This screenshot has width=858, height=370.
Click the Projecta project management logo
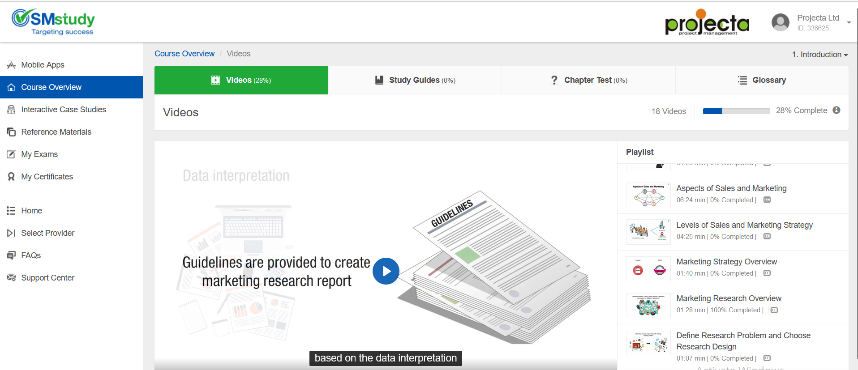(x=707, y=23)
